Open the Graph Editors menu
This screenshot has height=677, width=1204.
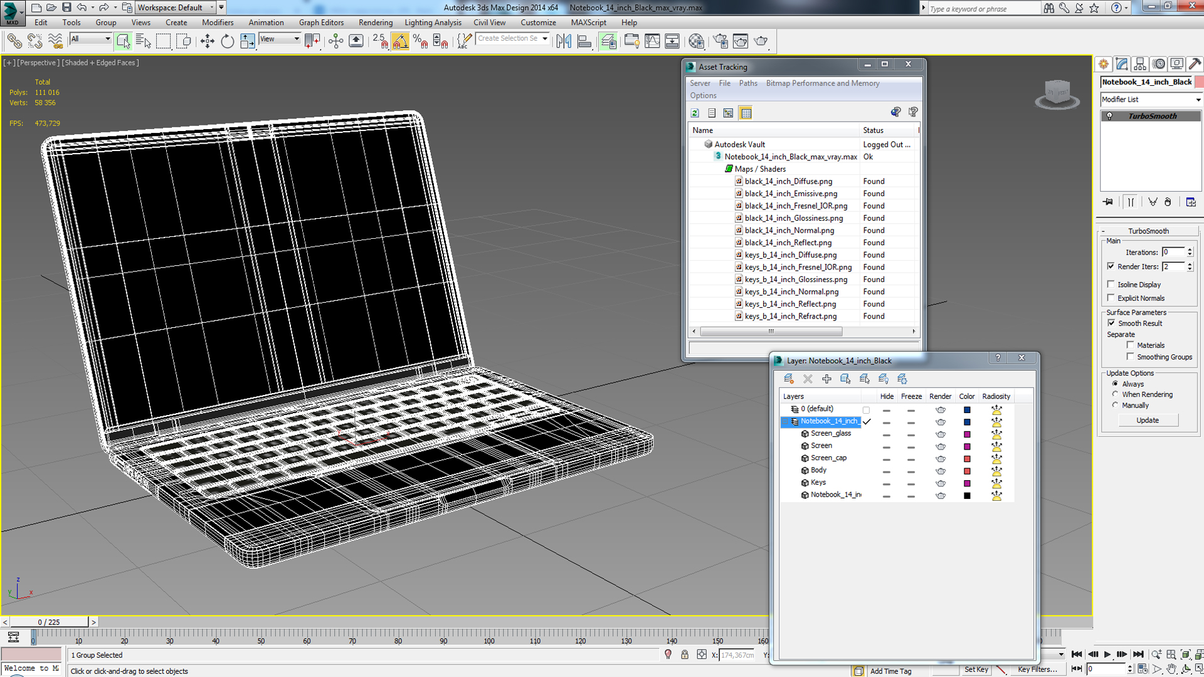(x=321, y=23)
